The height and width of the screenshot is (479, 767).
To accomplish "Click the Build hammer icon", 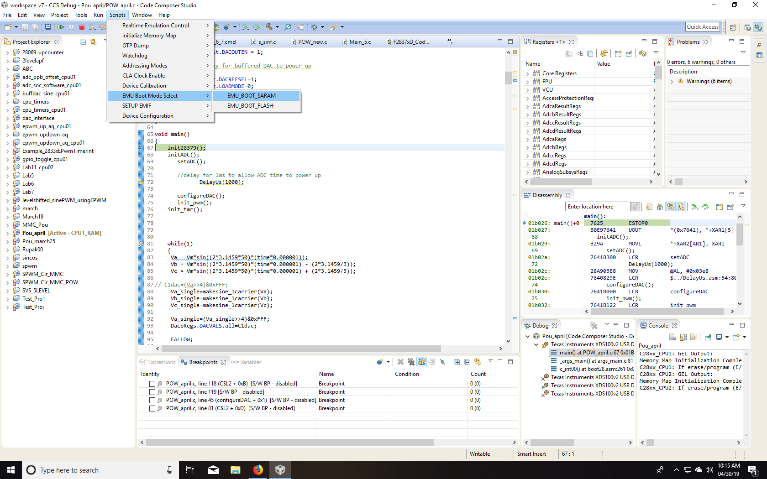I will [269, 27].
